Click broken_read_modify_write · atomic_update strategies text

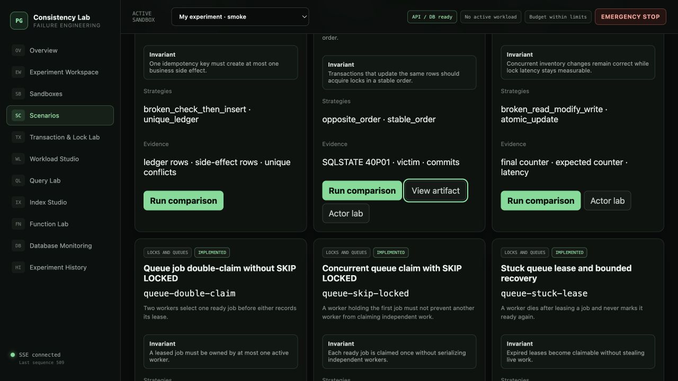(554, 114)
